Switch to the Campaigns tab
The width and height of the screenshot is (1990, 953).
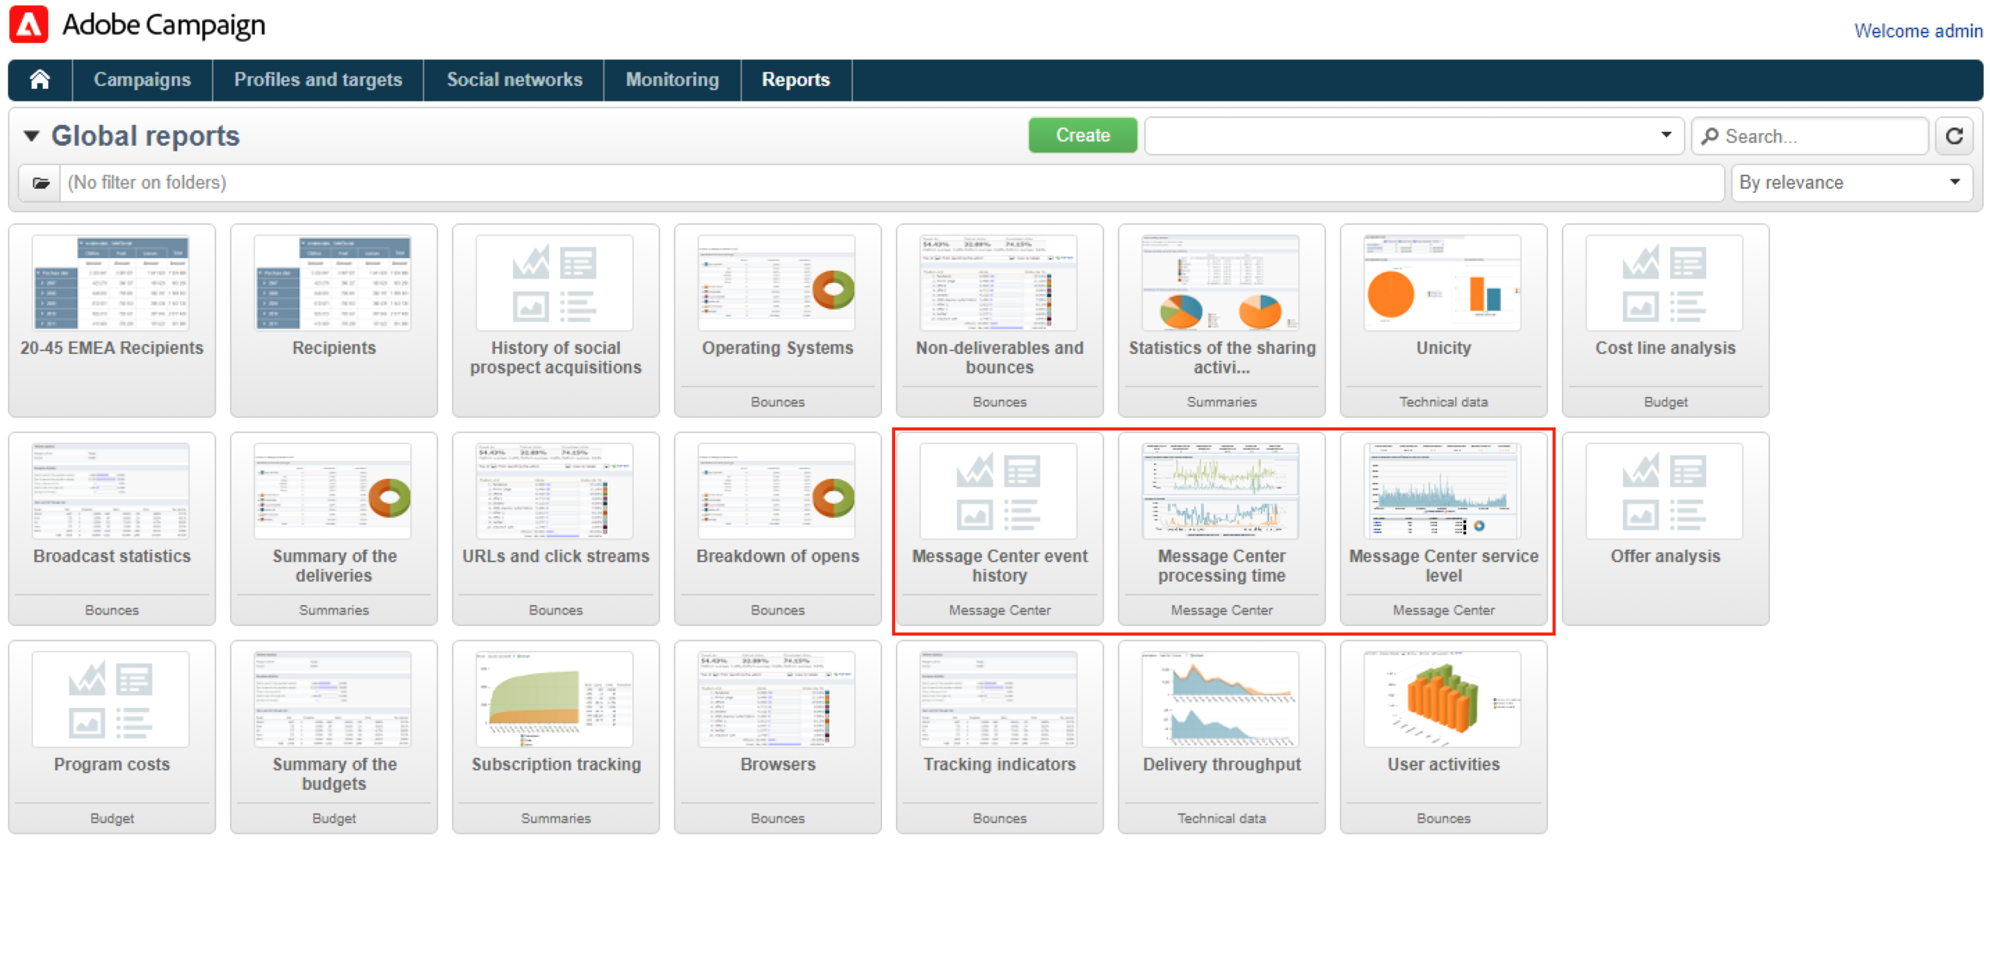tap(142, 80)
